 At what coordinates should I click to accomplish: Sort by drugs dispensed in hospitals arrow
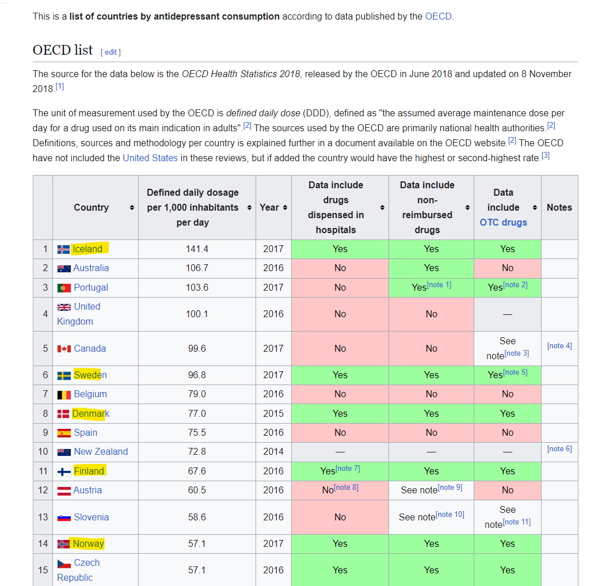[382, 208]
